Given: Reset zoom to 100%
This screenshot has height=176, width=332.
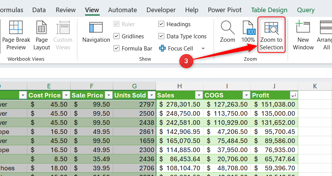Looking at the screenshot, I should [248, 32].
